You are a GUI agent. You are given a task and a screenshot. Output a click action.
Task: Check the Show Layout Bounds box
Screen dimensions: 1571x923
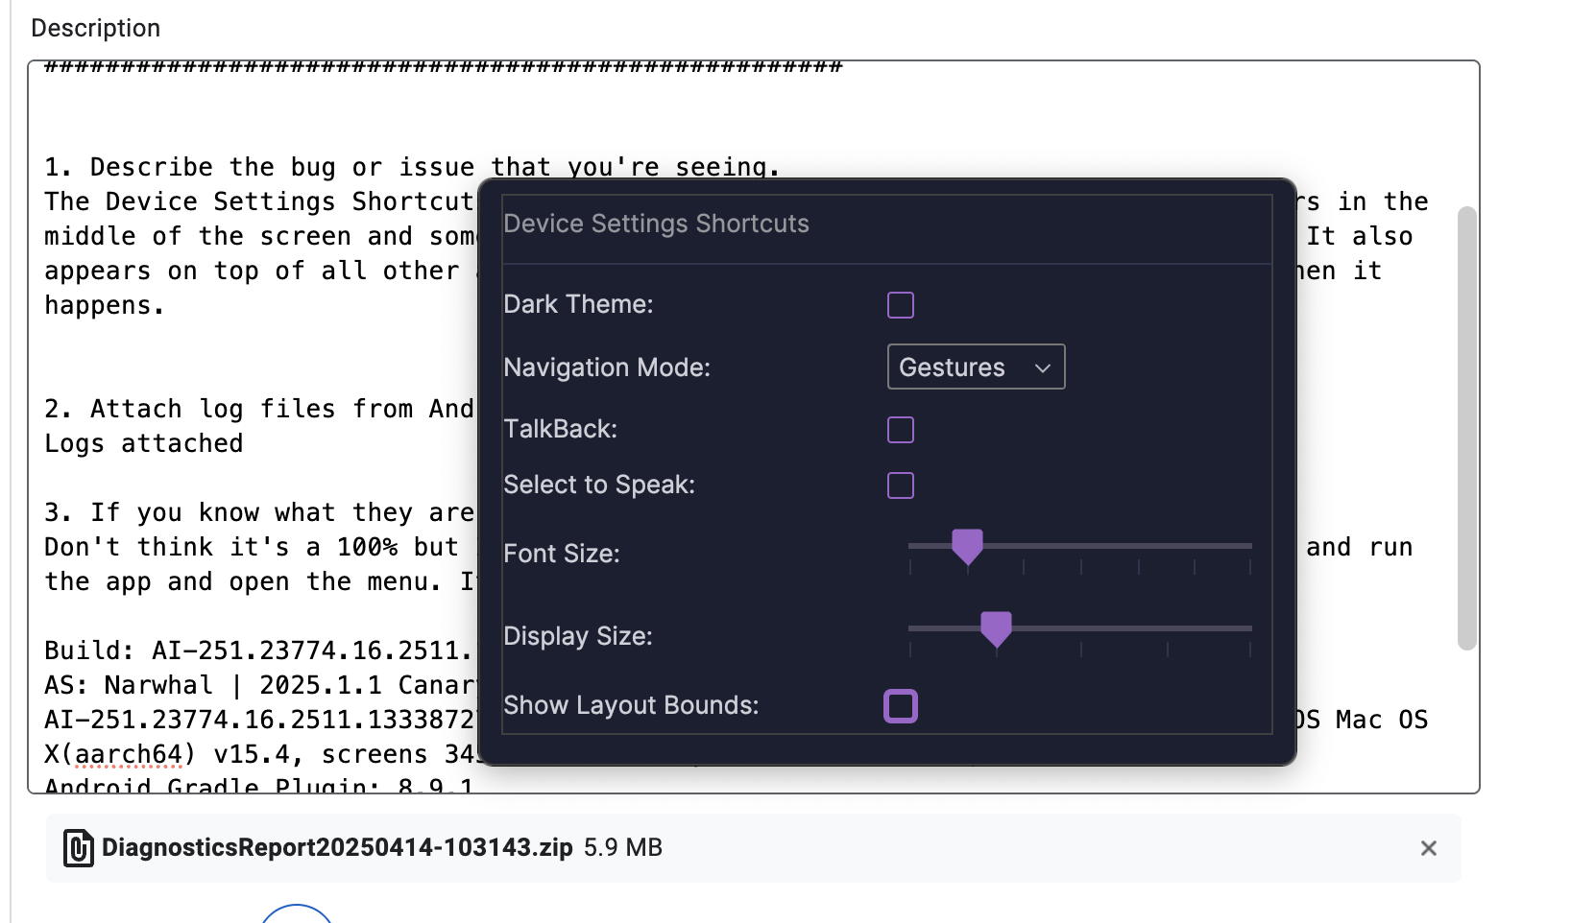(x=900, y=706)
